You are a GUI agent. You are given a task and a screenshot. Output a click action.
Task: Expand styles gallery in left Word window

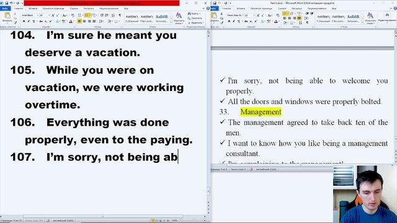171,22
